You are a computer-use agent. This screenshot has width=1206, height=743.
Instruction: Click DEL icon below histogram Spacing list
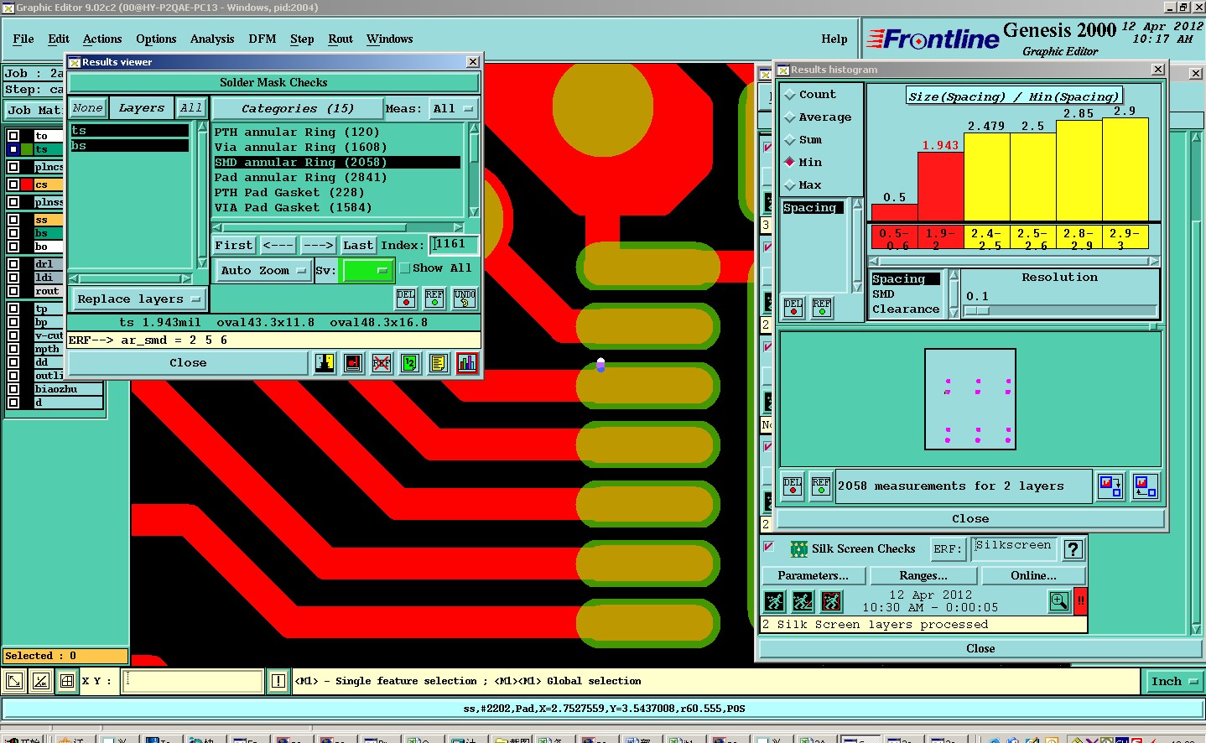click(x=793, y=308)
